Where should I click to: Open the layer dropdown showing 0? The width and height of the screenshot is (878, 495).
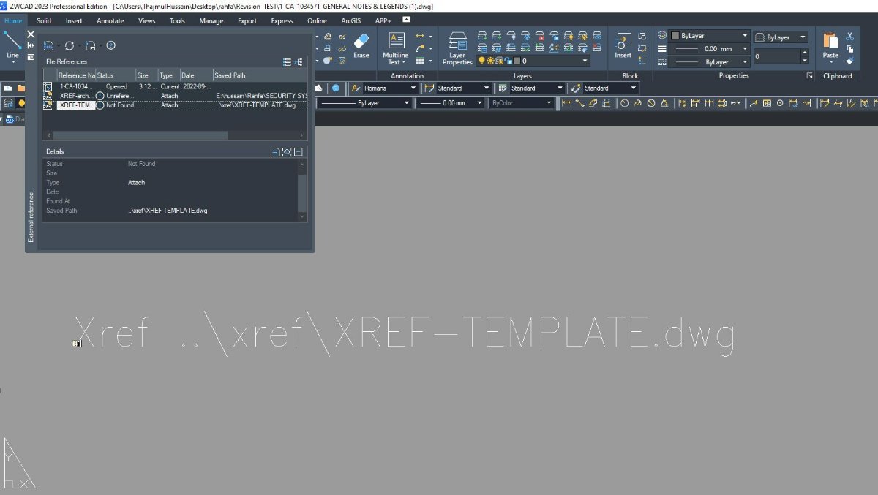coord(583,61)
